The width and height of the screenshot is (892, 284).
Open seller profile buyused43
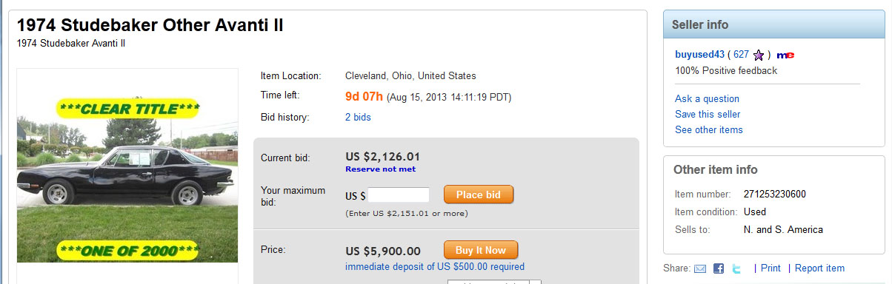[x=699, y=55]
